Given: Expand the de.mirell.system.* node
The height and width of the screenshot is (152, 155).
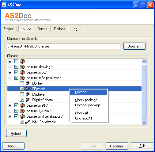Looking at the screenshot, I should (10, 111).
